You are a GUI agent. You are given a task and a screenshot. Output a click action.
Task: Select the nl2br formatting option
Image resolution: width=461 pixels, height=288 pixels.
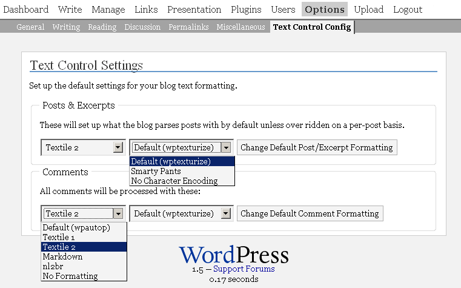click(53, 266)
